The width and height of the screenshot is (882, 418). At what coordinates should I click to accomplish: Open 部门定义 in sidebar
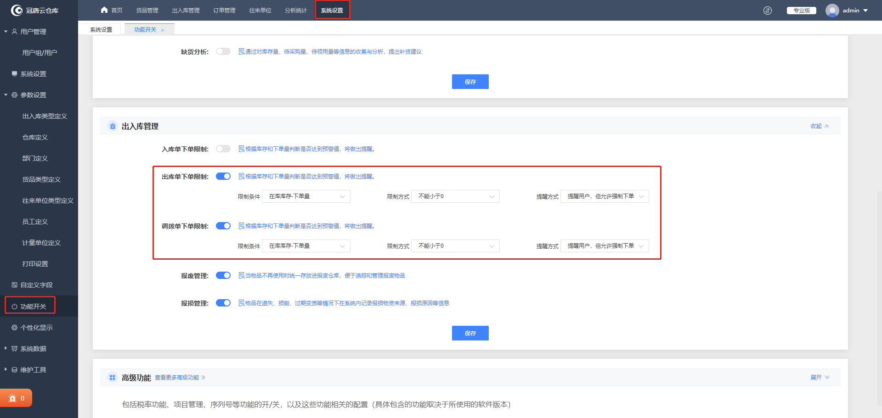point(35,158)
